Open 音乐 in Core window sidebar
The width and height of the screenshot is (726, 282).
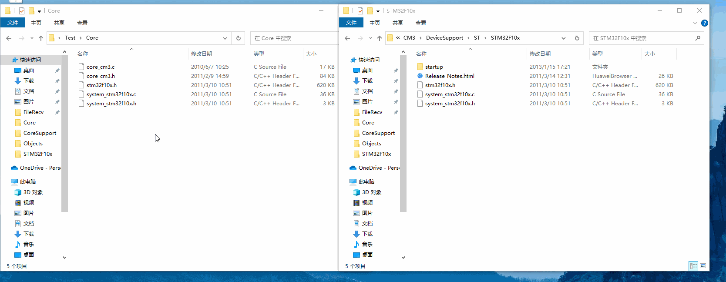[x=29, y=245]
